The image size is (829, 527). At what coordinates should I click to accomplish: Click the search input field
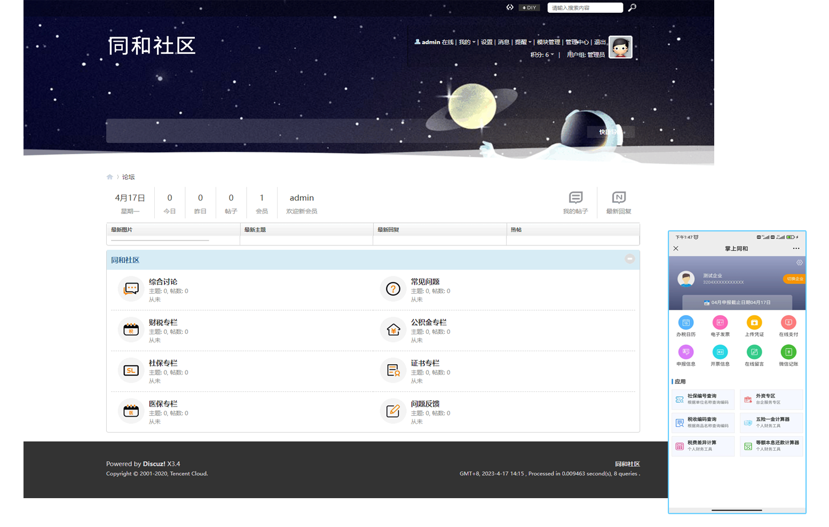point(585,7)
